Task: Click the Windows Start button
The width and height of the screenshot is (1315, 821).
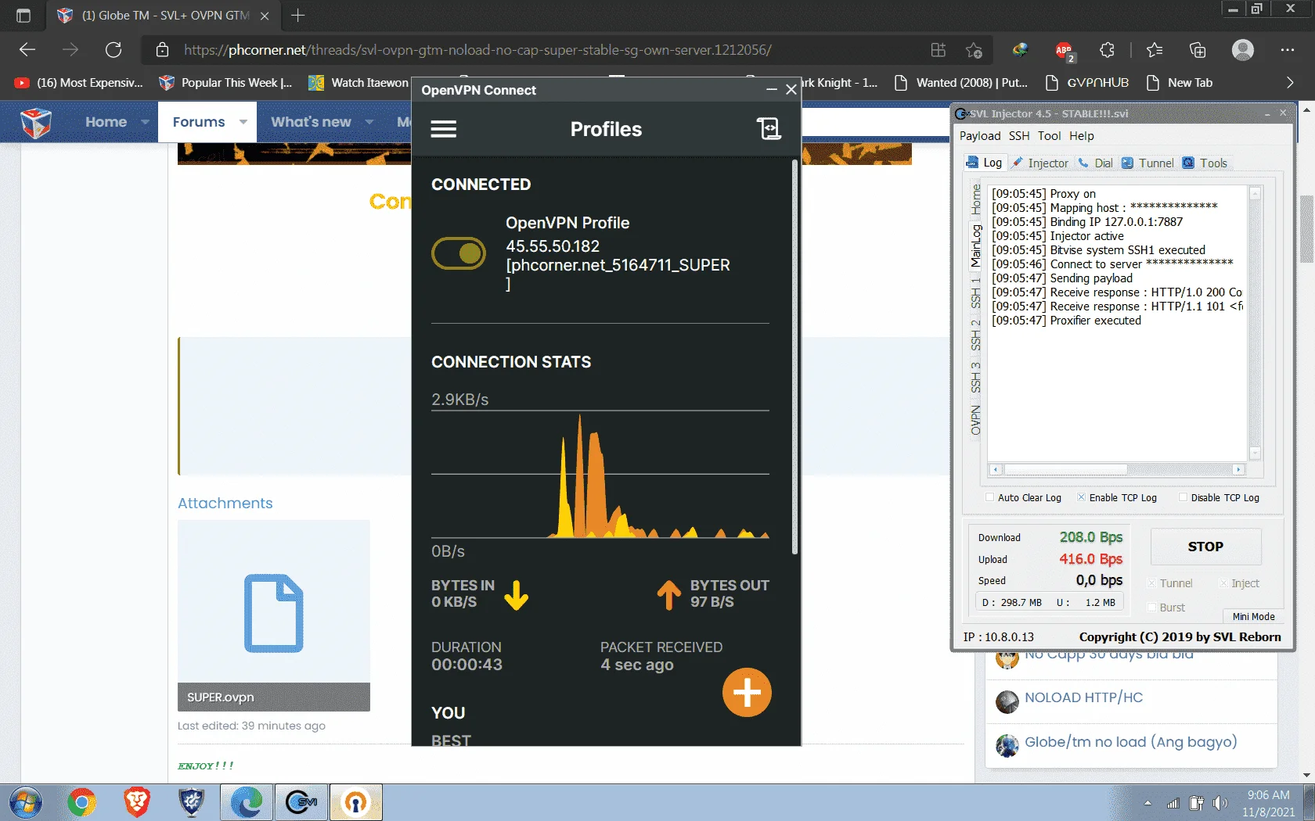Action: click(25, 803)
